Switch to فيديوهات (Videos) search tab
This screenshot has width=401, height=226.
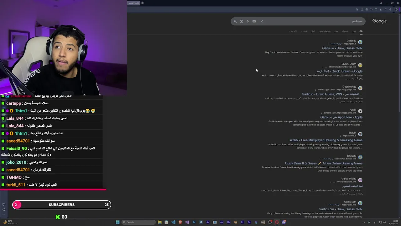[345, 31]
